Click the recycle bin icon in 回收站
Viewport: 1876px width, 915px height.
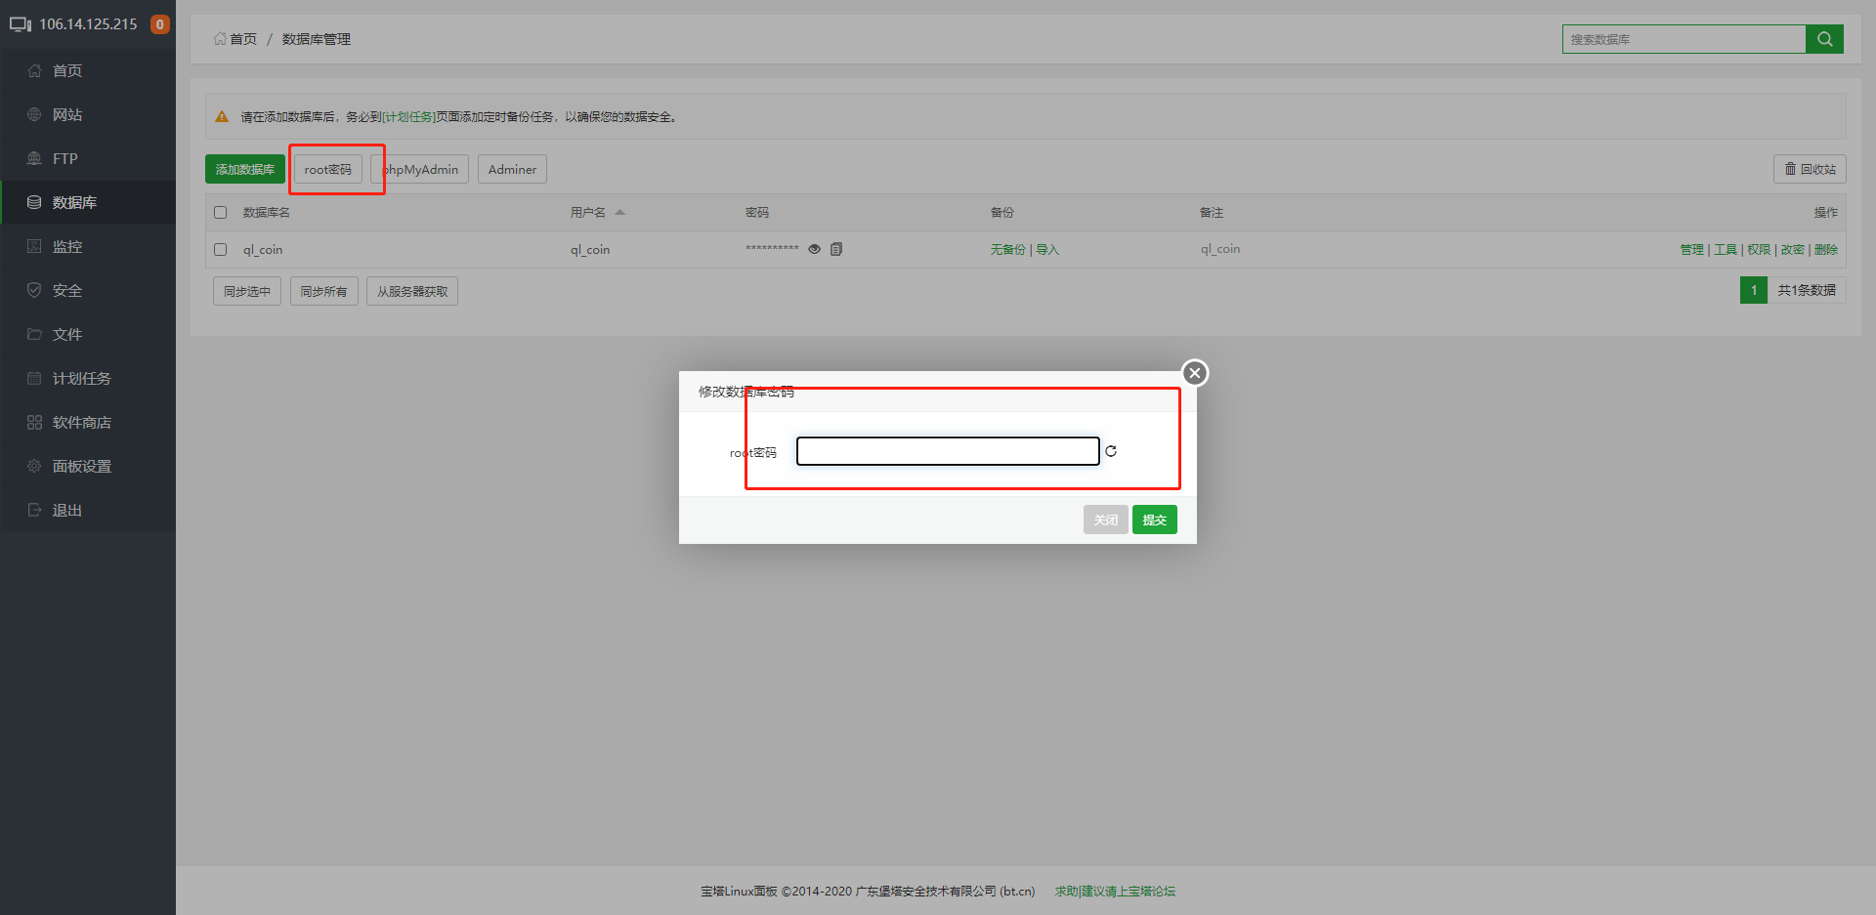pyautogui.click(x=1790, y=169)
